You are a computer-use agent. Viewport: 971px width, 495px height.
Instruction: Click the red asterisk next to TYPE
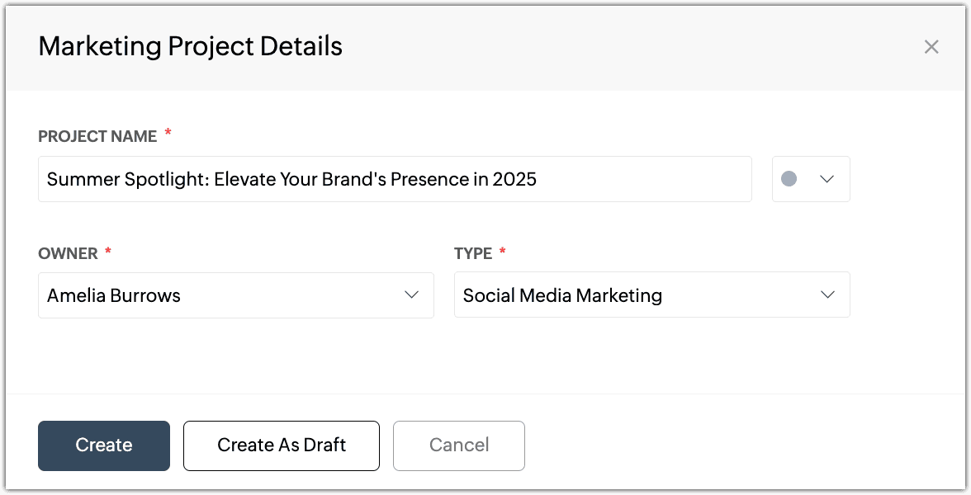pos(503,252)
